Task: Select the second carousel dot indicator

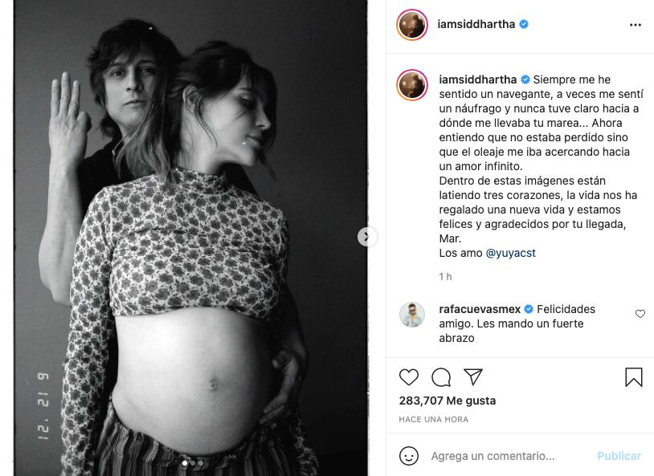Action: [193, 462]
